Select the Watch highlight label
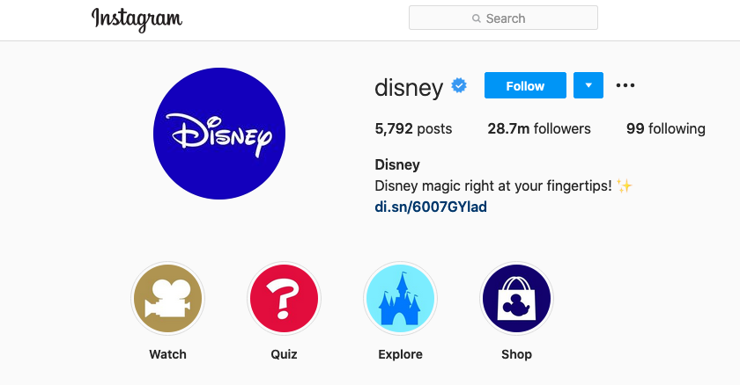This screenshot has height=385, width=740. tap(167, 354)
